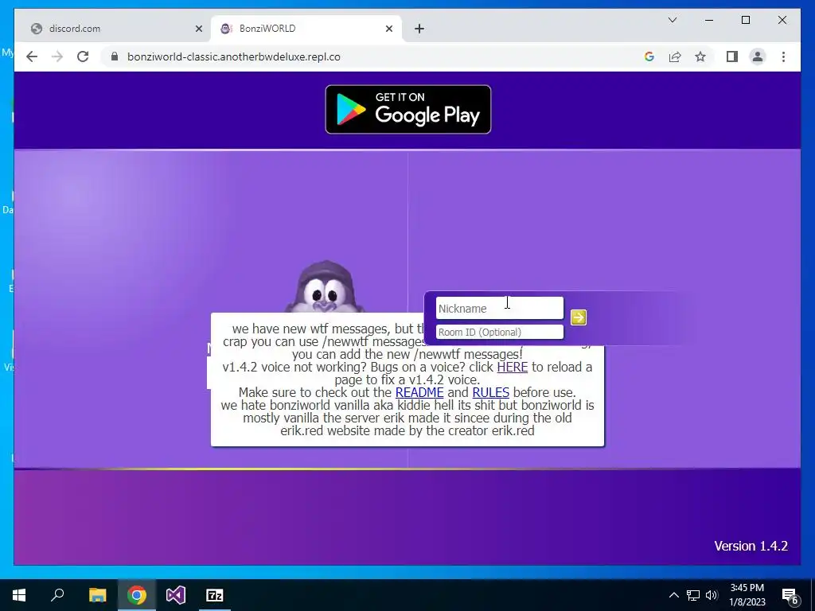Viewport: 815px width, 611px height.
Task: Minimize the Chrome window
Action: tap(709, 20)
